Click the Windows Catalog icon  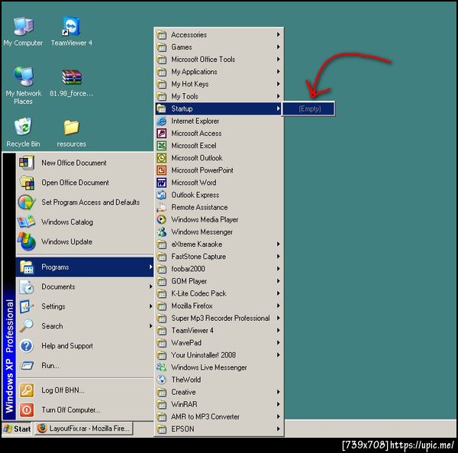(x=27, y=222)
